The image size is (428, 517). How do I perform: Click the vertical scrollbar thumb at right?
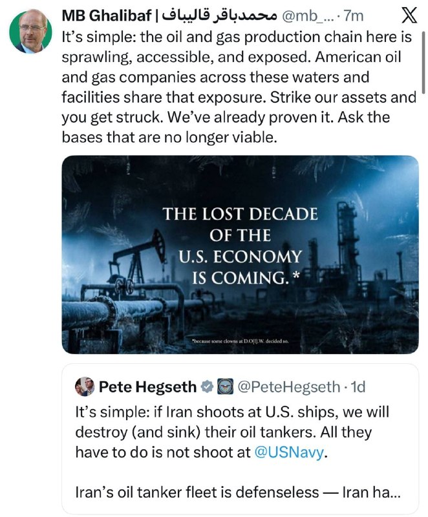click(423, 63)
